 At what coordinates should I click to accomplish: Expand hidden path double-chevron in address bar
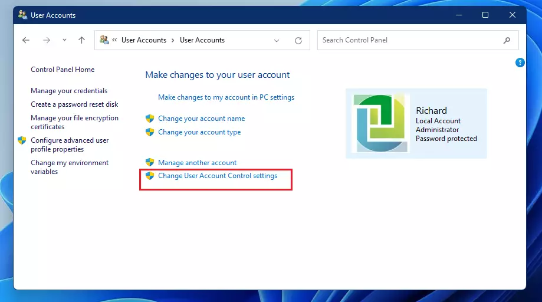pyautogui.click(x=114, y=40)
